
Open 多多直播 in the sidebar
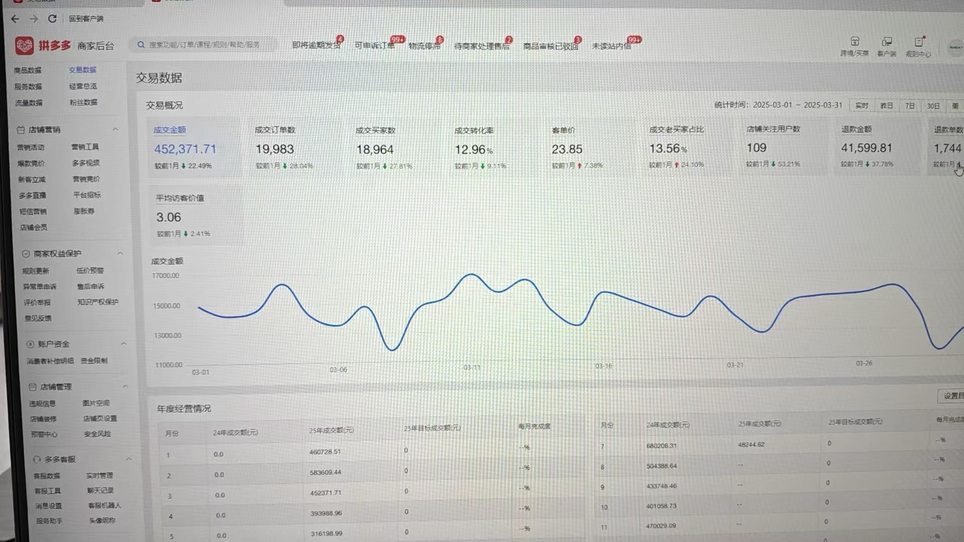point(32,196)
